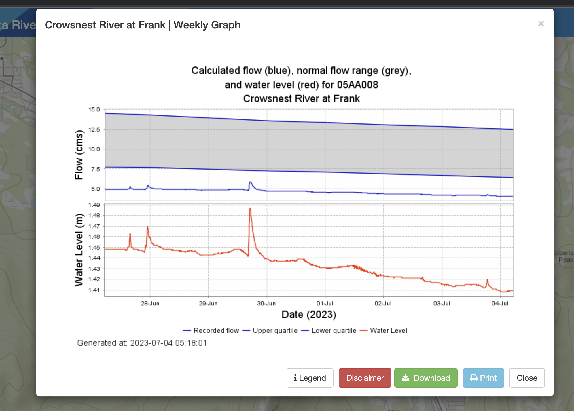Click the Date (2023) axis title
This screenshot has width=574, height=411.
coord(309,315)
